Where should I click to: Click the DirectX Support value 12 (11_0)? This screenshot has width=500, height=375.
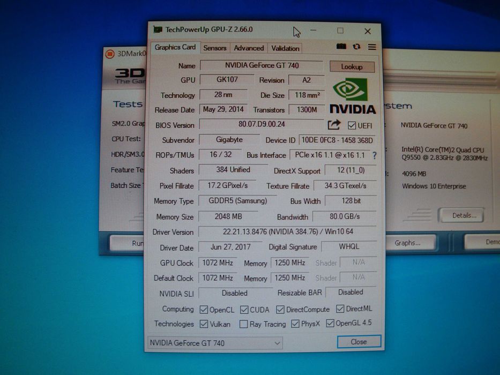[350, 170]
